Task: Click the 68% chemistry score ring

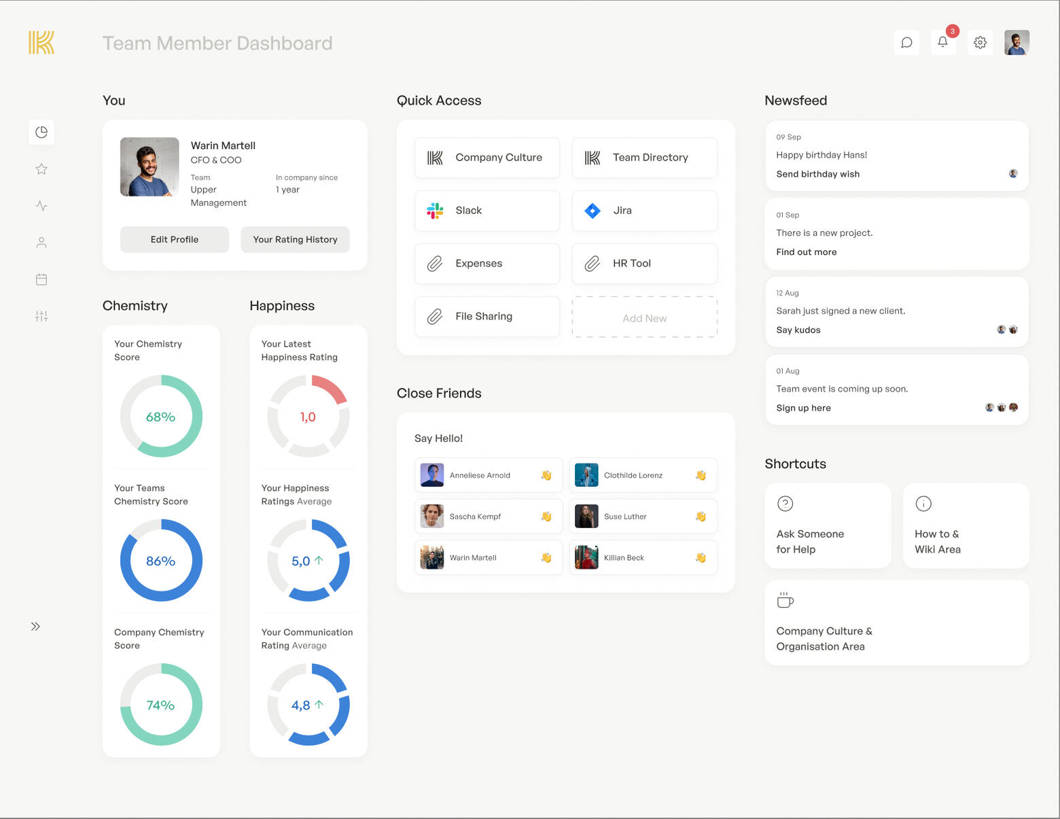Action: pyautogui.click(x=161, y=417)
